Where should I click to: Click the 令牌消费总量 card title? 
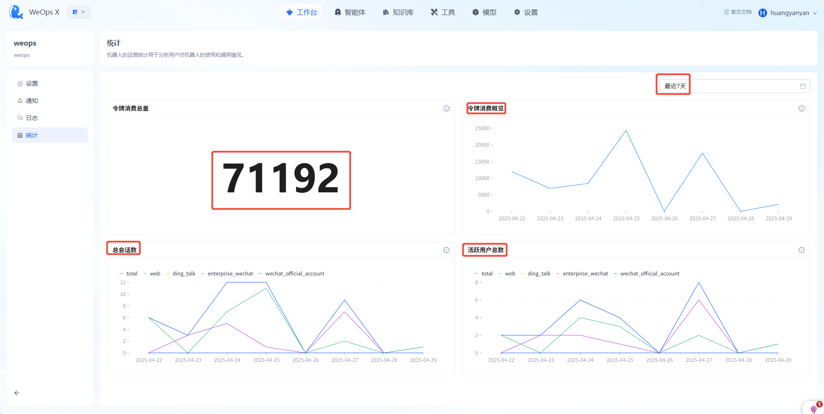point(131,108)
